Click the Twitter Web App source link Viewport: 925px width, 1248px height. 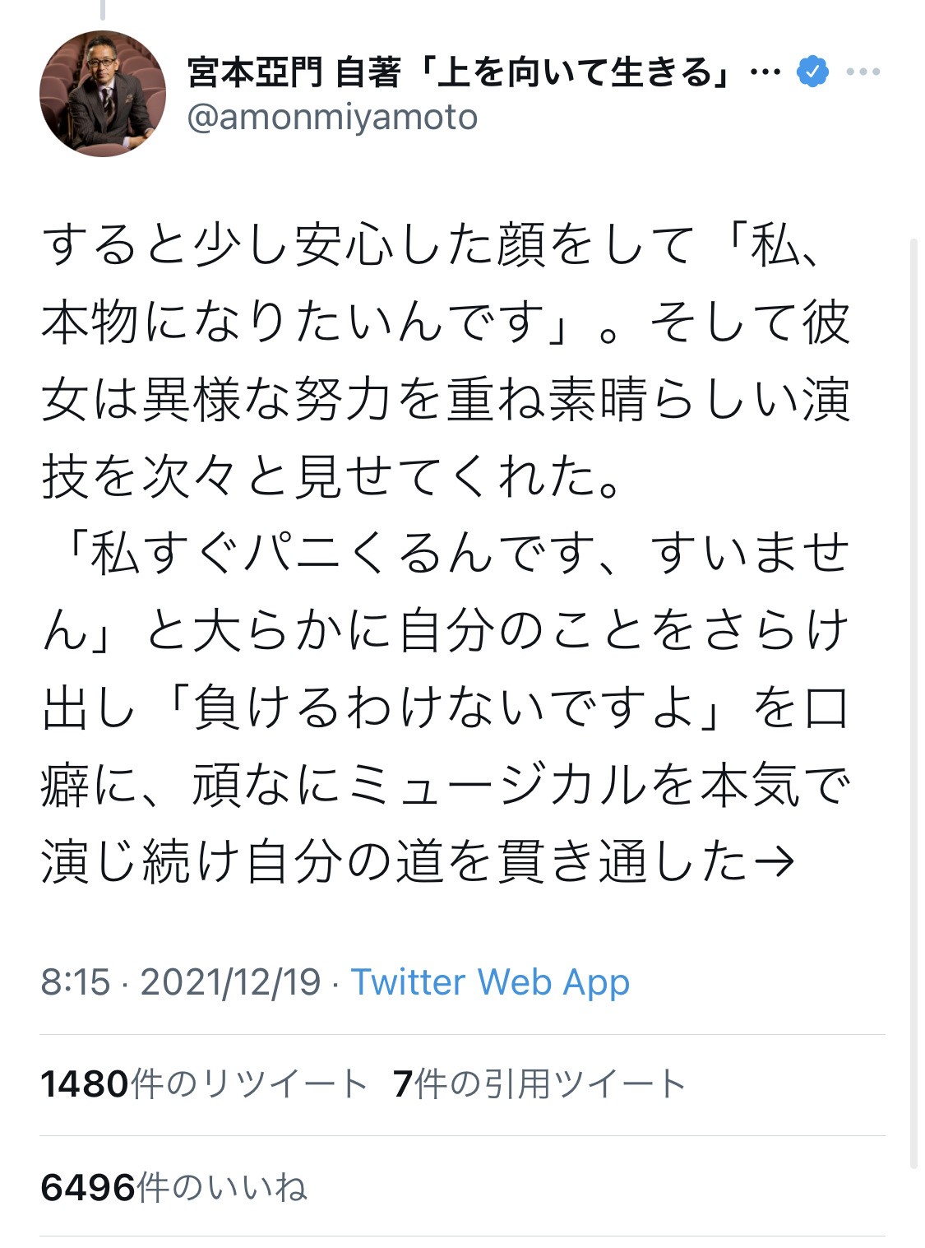[490, 981]
